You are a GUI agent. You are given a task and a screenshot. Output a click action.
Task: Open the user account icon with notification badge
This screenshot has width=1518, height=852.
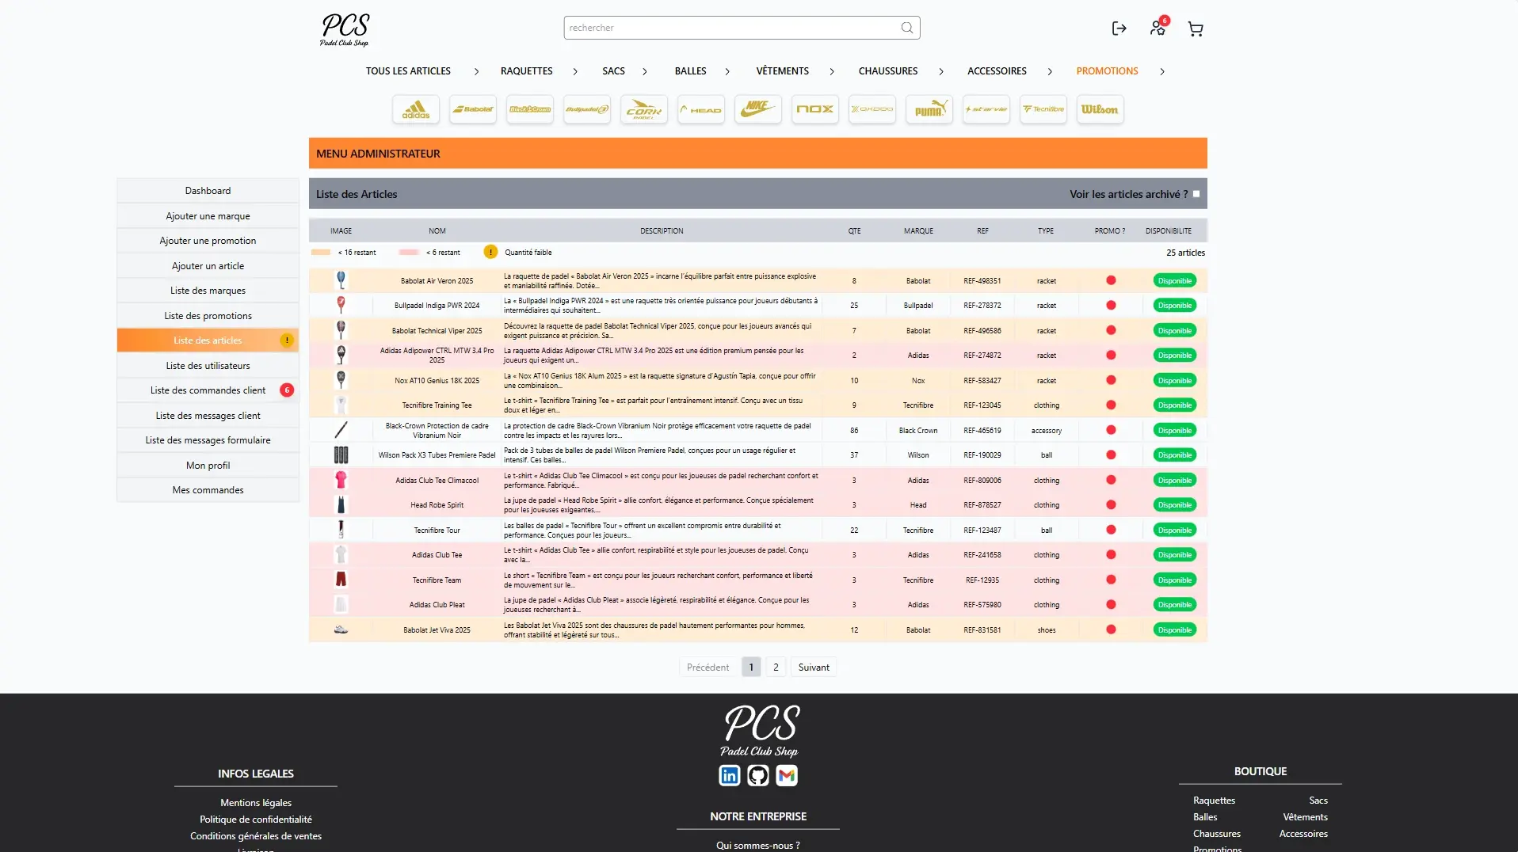tap(1158, 28)
